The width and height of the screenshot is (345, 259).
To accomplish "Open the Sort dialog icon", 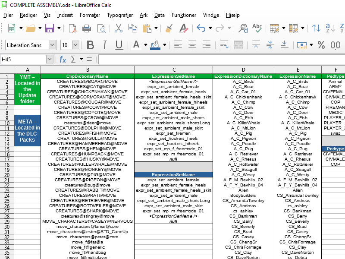I will click(x=316, y=28).
